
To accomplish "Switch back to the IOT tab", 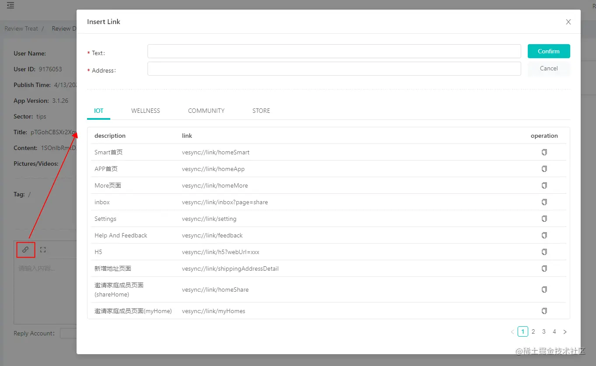I will (98, 110).
